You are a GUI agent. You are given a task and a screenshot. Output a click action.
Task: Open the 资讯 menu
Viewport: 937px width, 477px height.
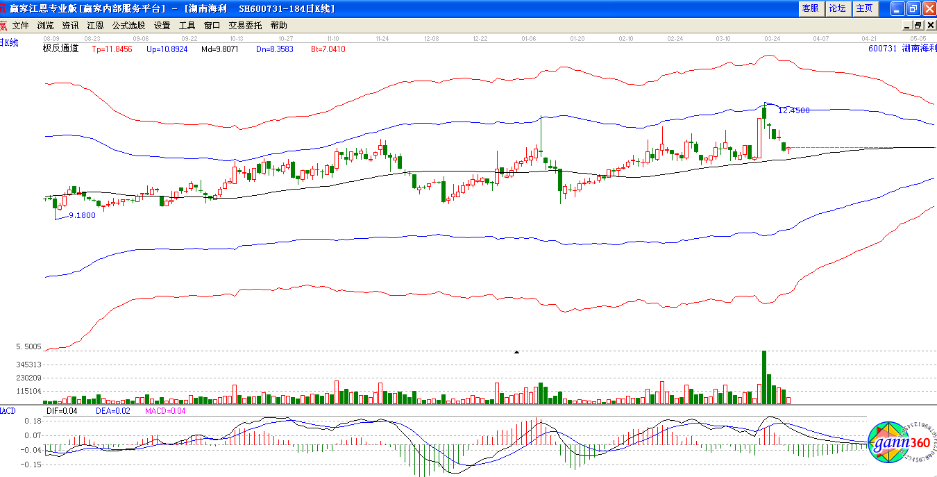click(70, 25)
